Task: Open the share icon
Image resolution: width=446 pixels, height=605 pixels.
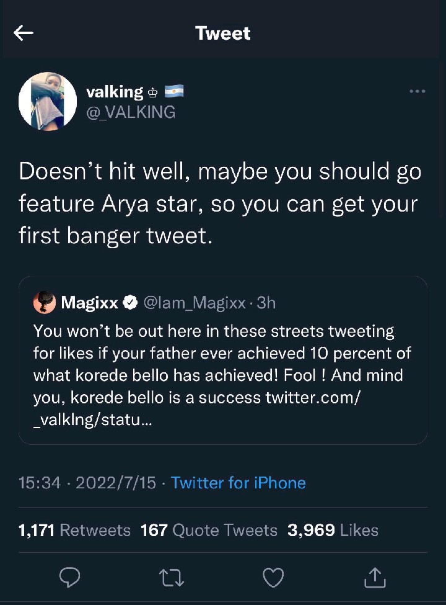Action: click(374, 578)
